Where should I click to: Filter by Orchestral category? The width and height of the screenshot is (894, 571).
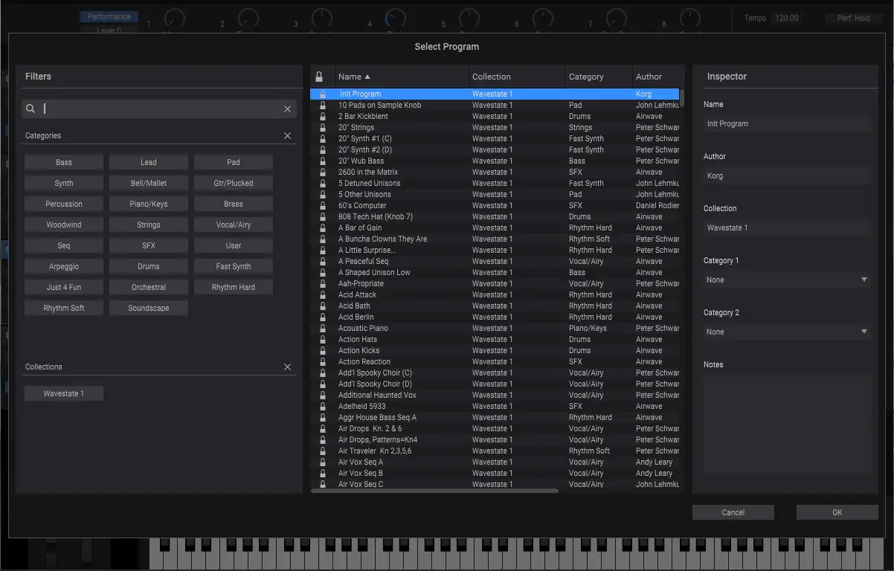(x=149, y=287)
